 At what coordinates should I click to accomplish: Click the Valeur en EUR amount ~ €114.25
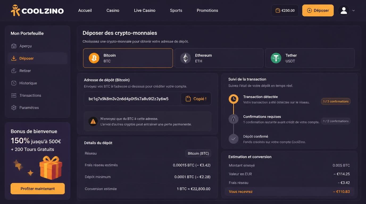pos(342,174)
